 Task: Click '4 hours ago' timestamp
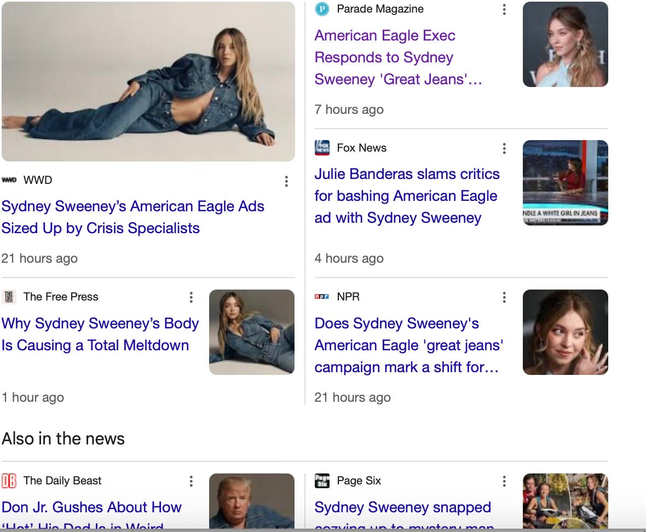[349, 258]
